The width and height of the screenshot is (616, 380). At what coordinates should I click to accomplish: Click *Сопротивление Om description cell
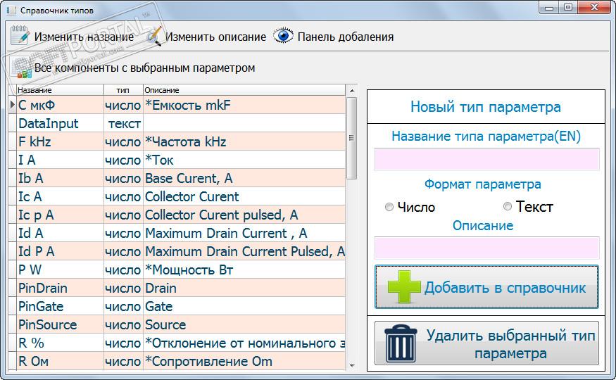(244, 361)
